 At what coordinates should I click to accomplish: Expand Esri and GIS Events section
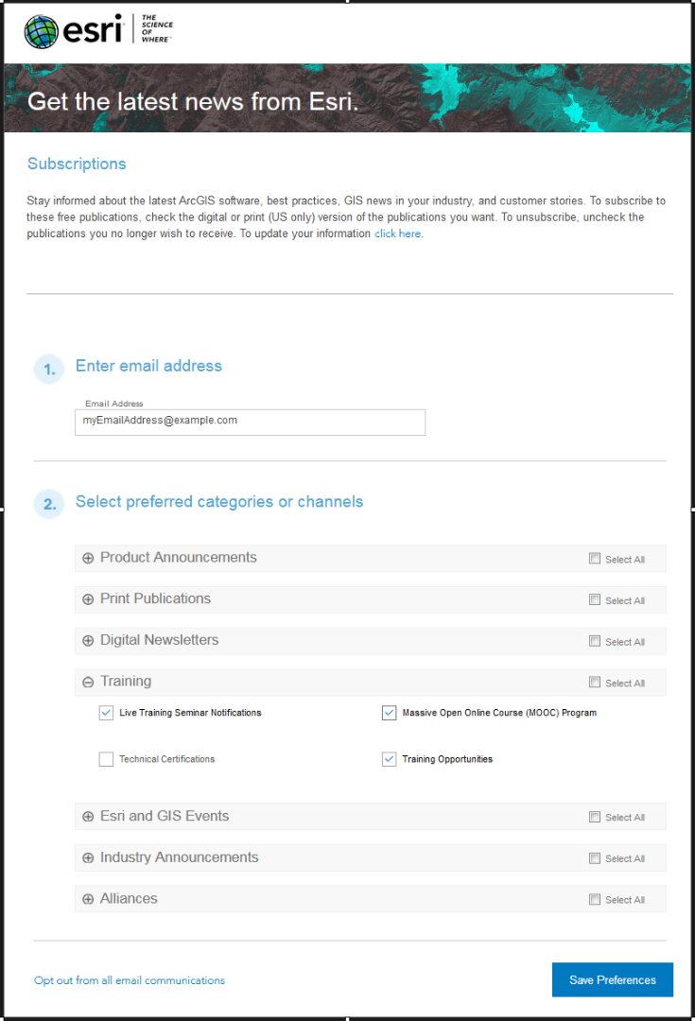88,817
